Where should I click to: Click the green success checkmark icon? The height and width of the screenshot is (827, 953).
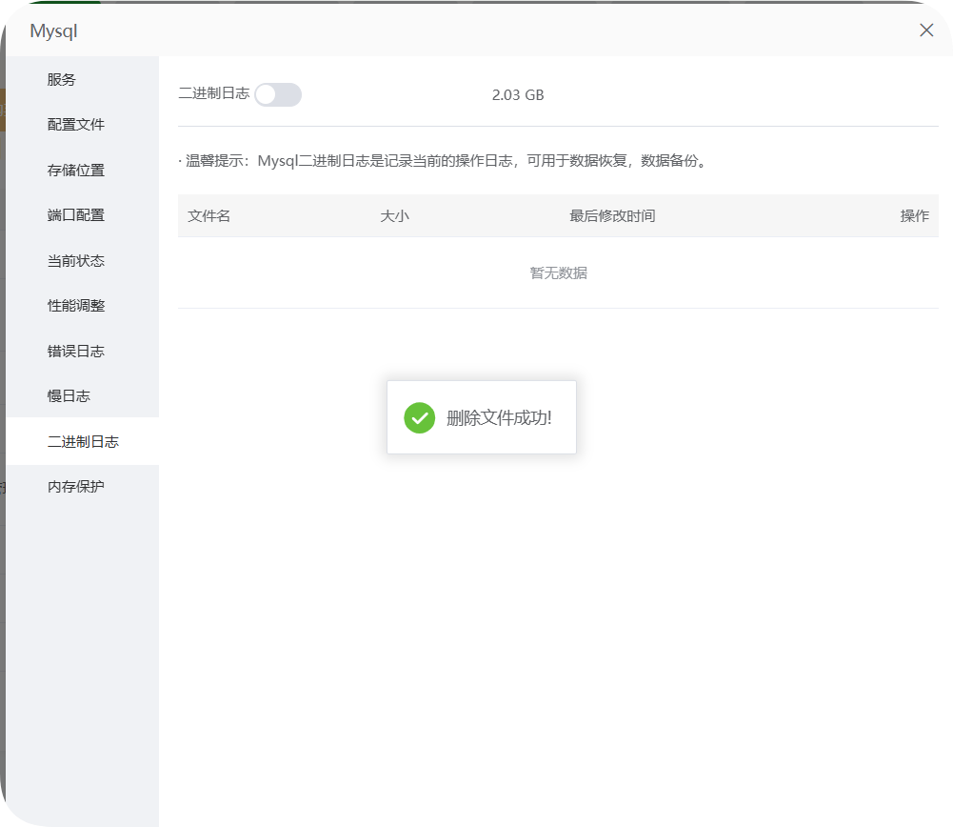419,416
